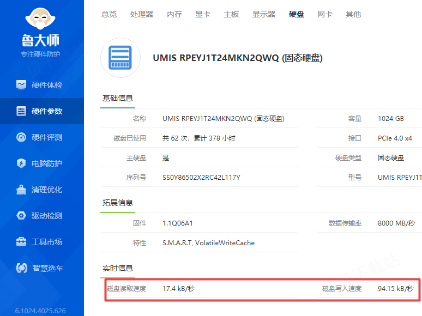The width and height of the screenshot is (422, 316).
Task: Click write speed value 94.15 kB/秒
Action: click(396, 289)
